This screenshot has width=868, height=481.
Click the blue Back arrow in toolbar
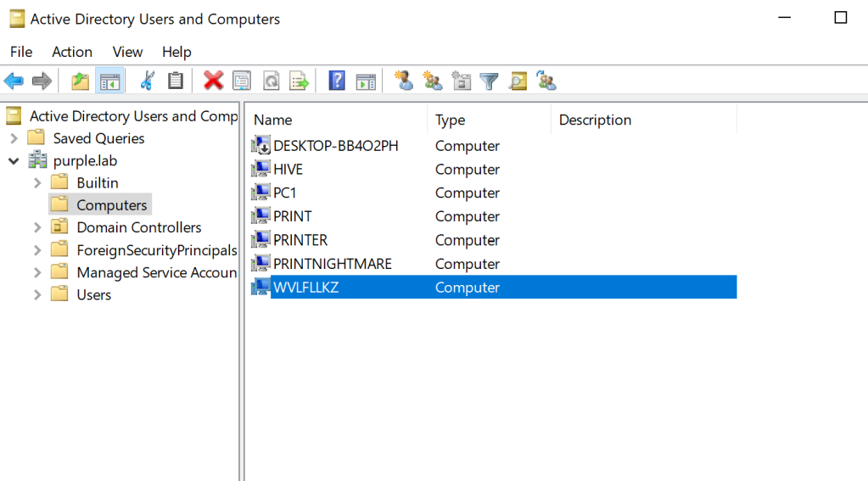(x=14, y=81)
